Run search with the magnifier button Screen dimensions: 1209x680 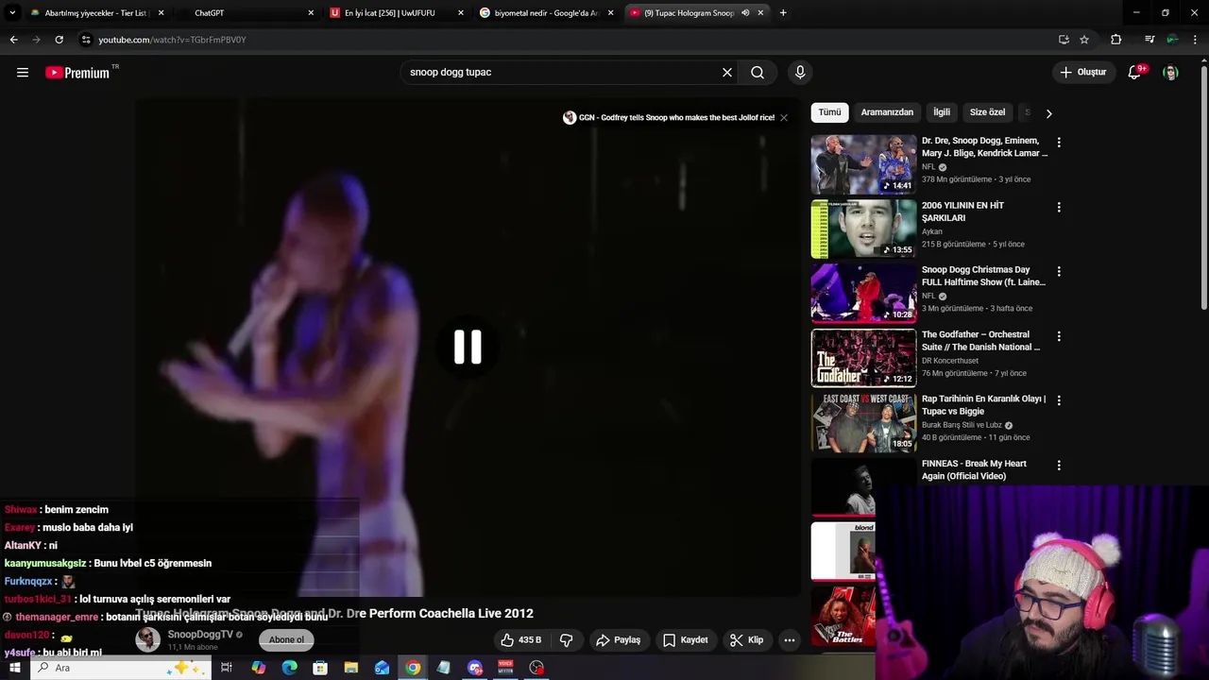coord(758,72)
